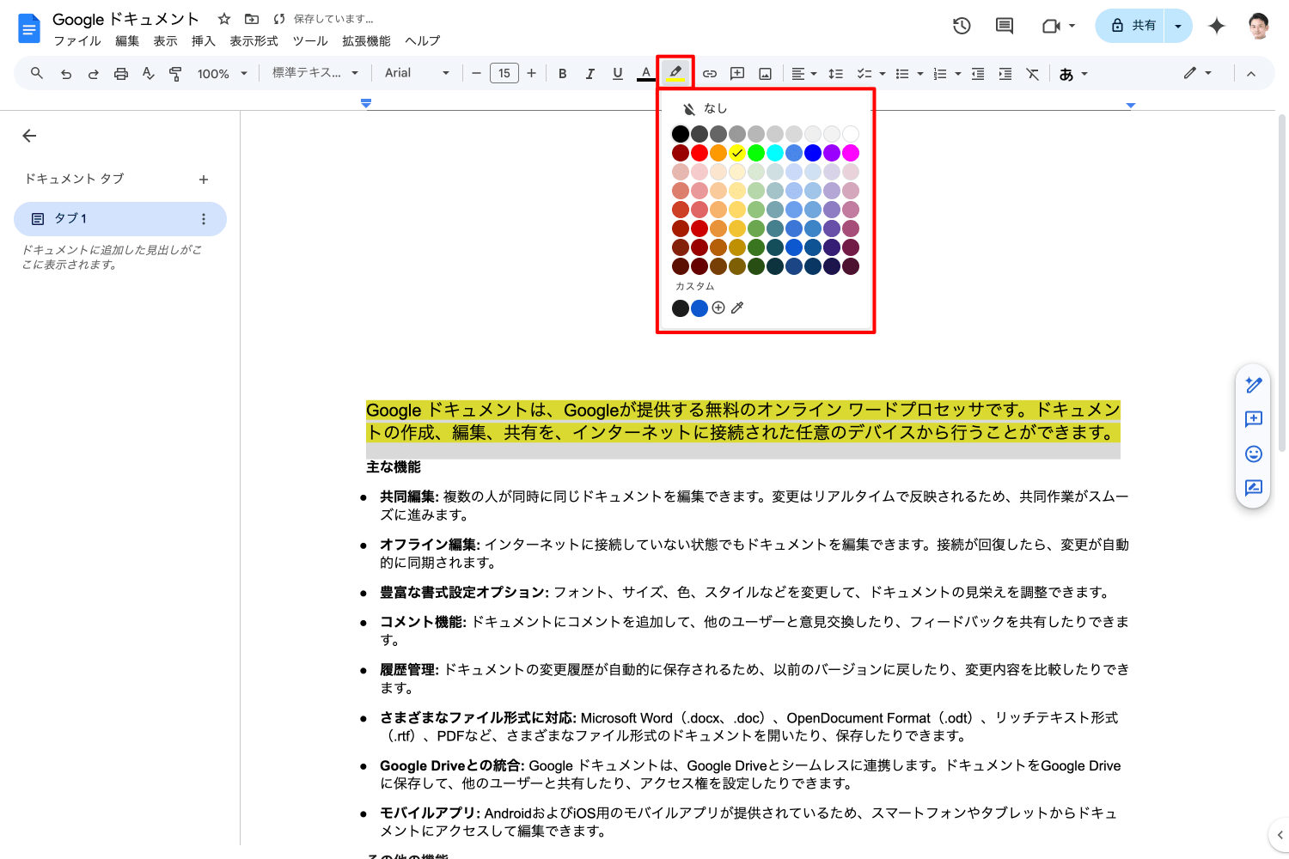Open the video call camera options
This screenshot has width=1289, height=859.
coord(1059,26)
